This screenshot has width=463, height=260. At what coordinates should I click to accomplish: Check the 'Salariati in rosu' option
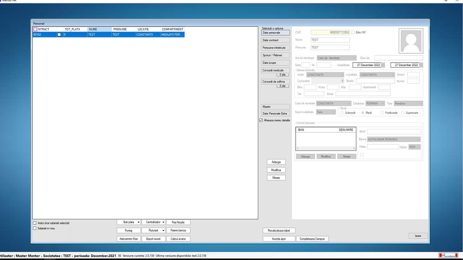click(35, 228)
